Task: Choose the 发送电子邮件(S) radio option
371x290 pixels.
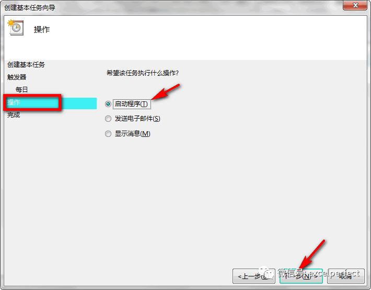Action: click(108, 119)
